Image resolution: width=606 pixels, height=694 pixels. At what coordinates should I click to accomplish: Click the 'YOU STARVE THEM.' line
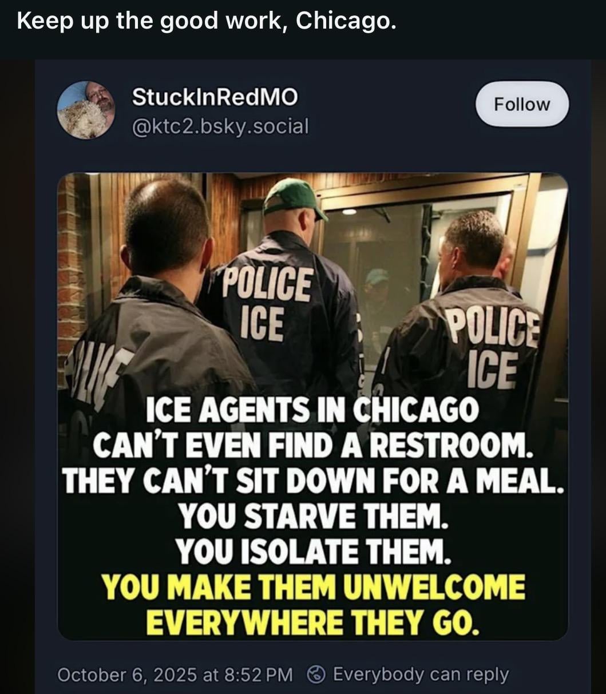click(x=312, y=516)
